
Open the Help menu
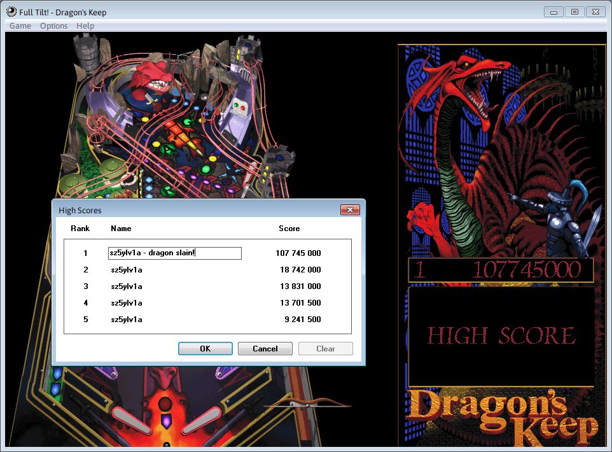coord(85,26)
